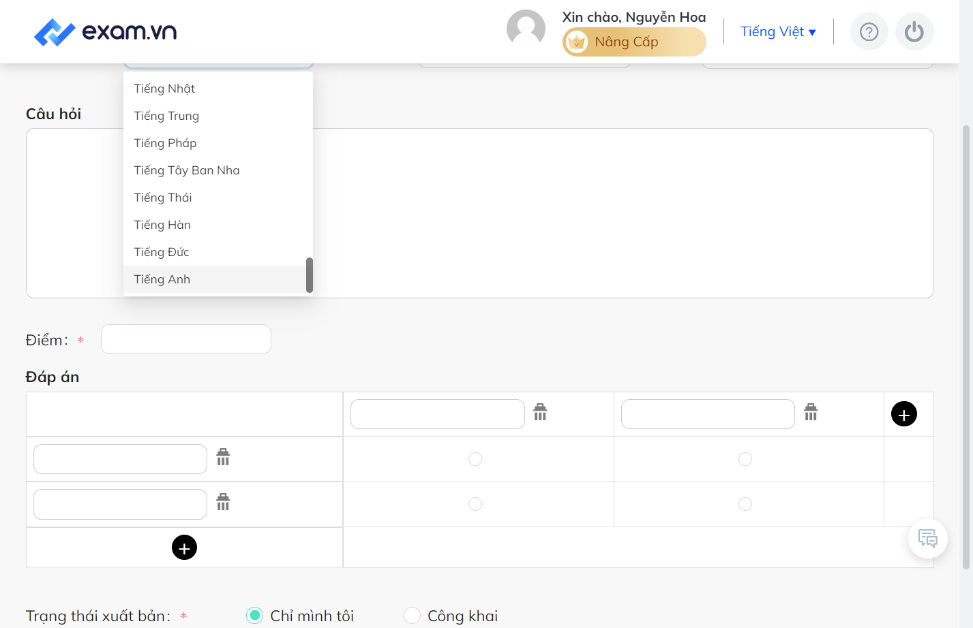Choose Tiếng Thái from the list
973x628 pixels.
pyautogui.click(x=218, y=198)
